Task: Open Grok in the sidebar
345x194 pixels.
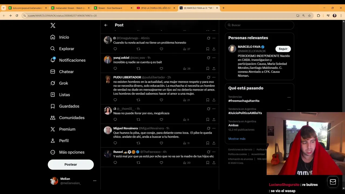Action: pyautogui.click(x=59, y=83)
